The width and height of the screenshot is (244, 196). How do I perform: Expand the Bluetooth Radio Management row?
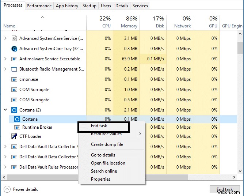[x=5, y=69]
